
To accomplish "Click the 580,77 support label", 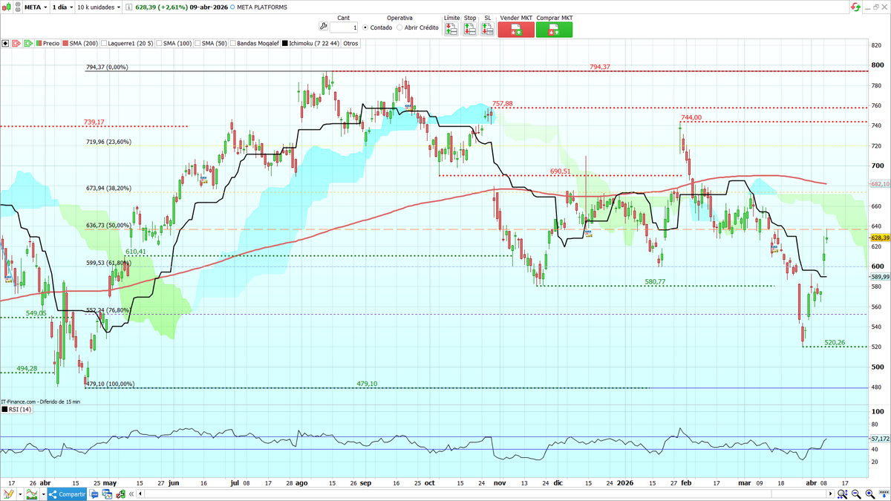I will click(x=655, y=282).
